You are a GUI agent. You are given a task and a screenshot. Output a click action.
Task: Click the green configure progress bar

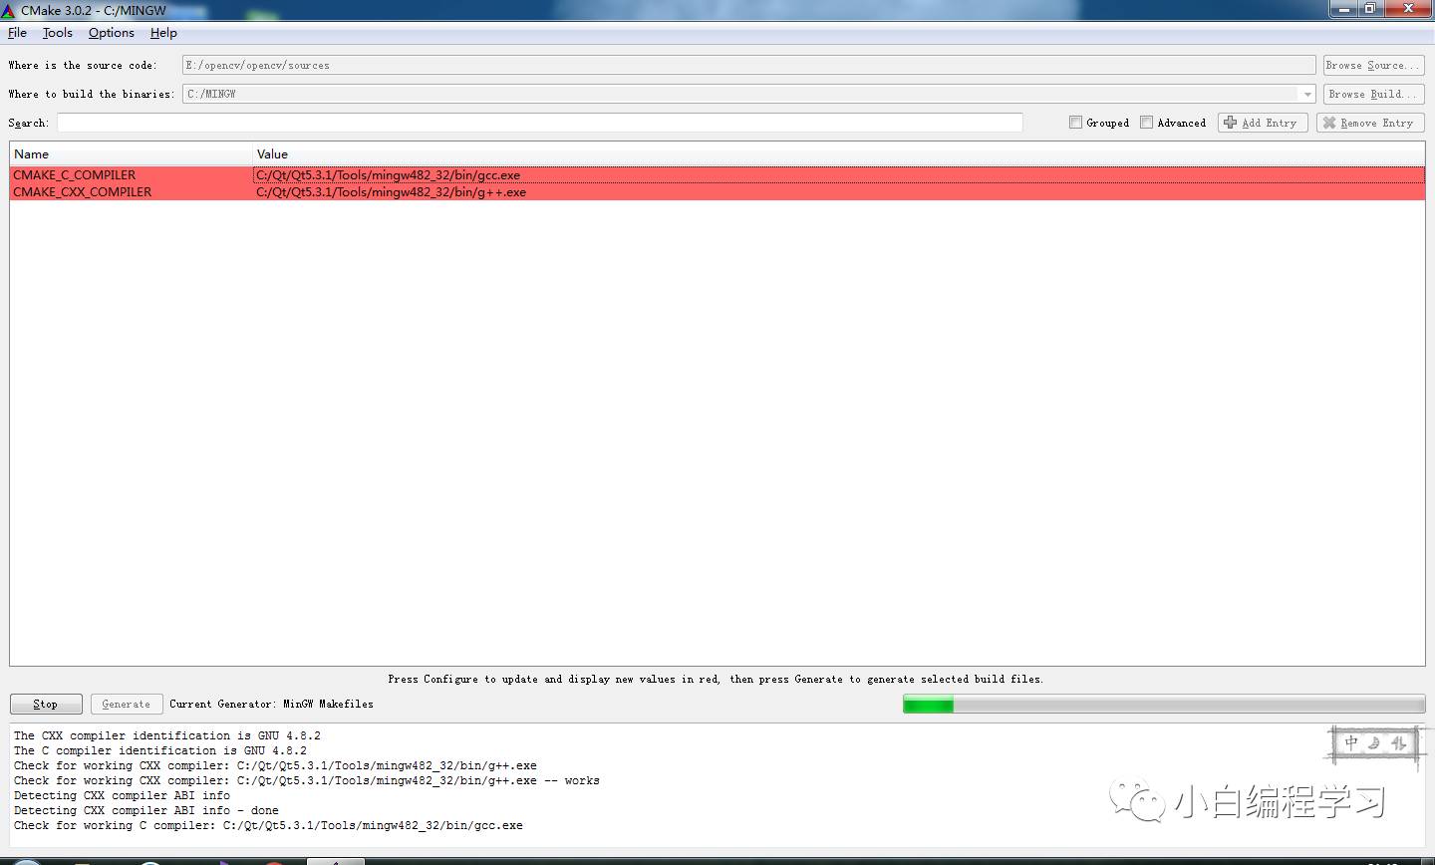coord(1164,705)
